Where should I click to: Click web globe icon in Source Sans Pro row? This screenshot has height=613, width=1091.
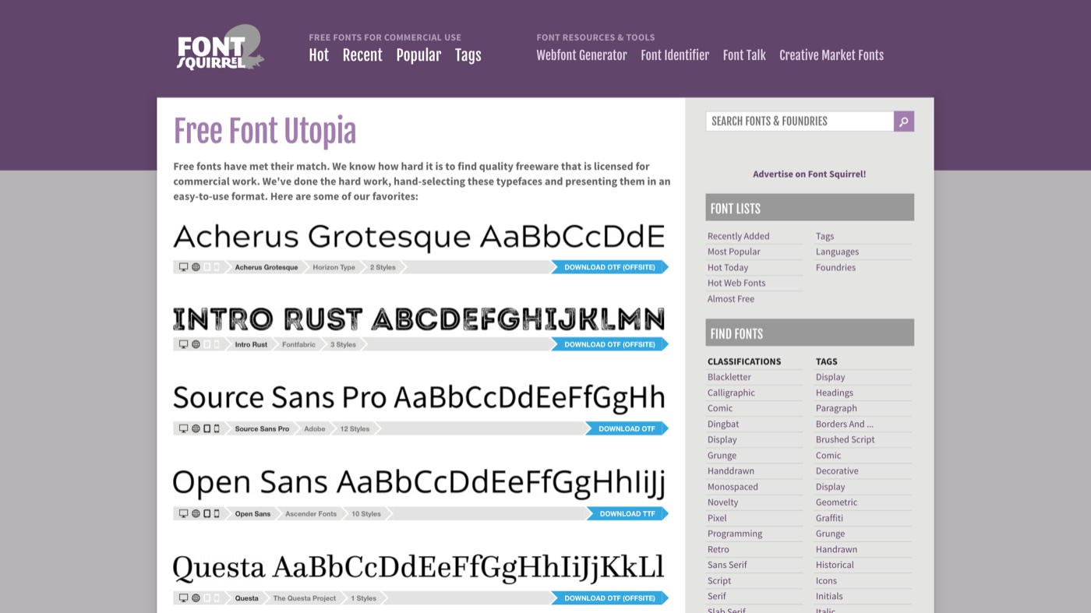click(196, 428)
